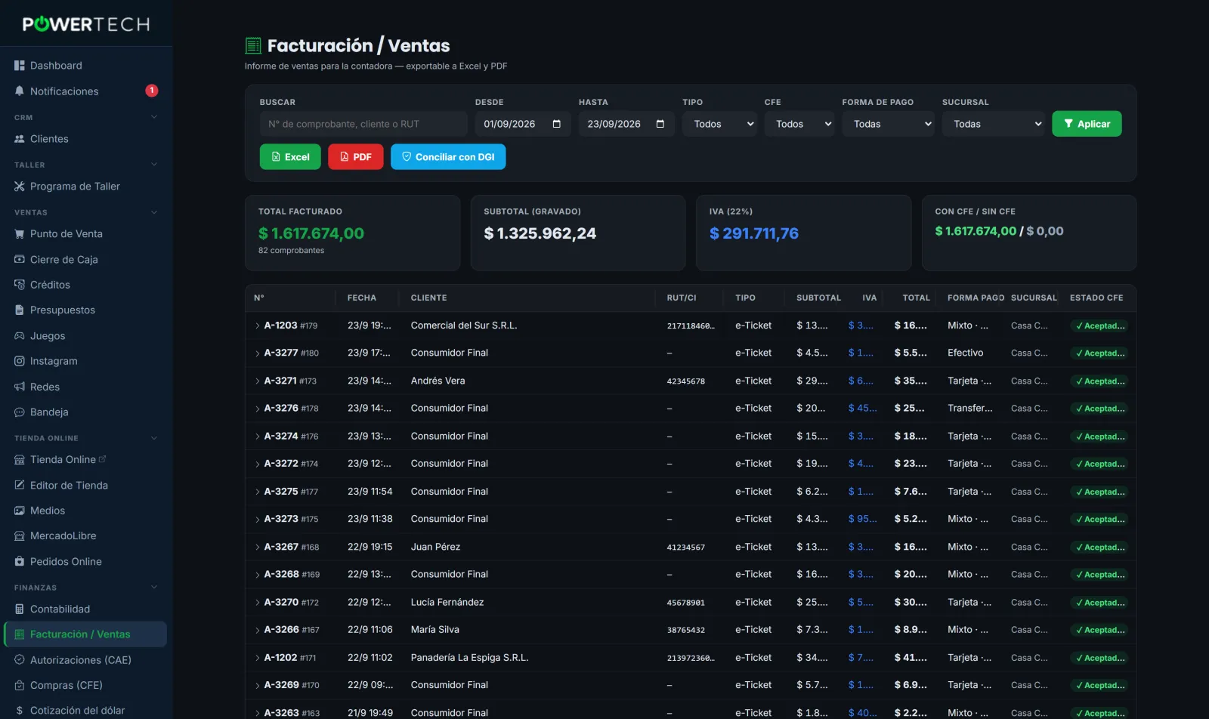
Task: Open Cierre de Caja icon
Action: [20, 259]
